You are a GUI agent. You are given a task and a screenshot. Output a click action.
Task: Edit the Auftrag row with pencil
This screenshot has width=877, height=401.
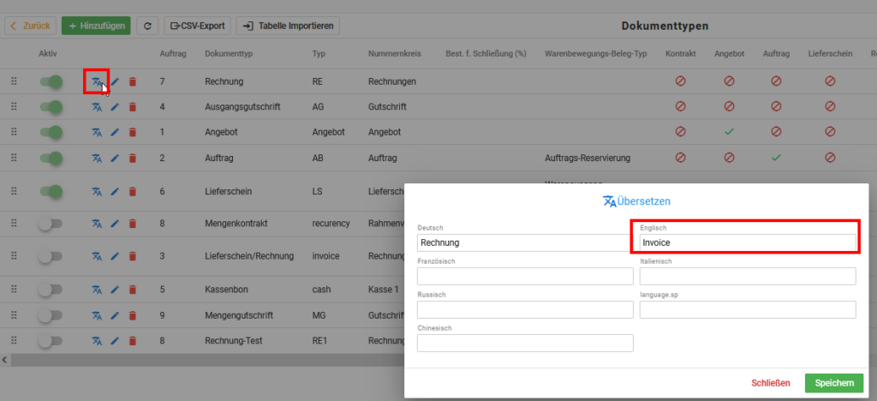(115, 159)
